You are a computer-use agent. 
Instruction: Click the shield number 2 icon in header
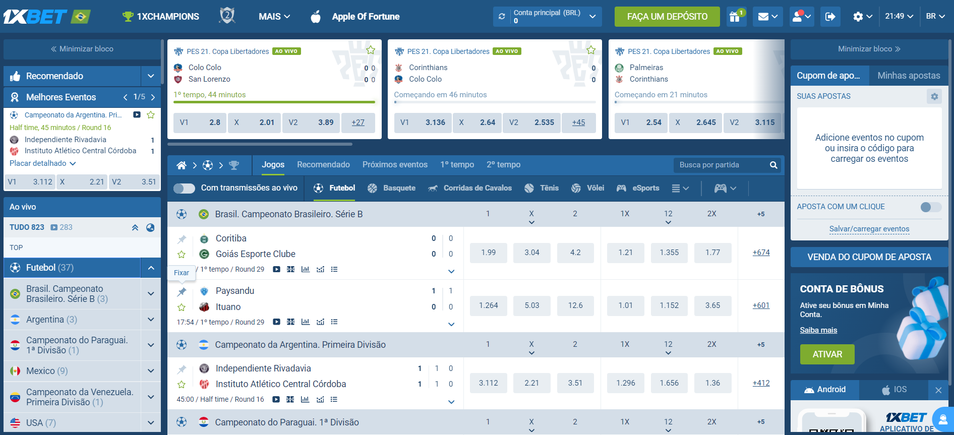(x=227, y=16)
